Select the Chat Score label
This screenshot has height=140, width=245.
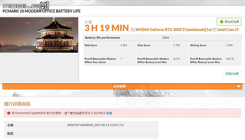click(144, 45)
